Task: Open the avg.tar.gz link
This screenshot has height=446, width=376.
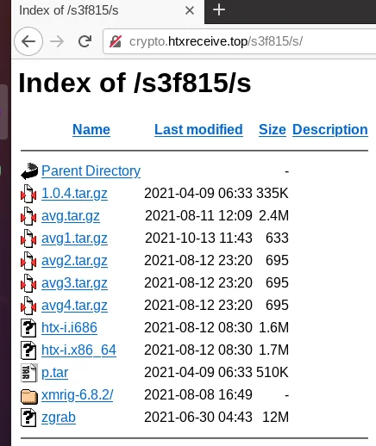Action: [x=71, y=216]
